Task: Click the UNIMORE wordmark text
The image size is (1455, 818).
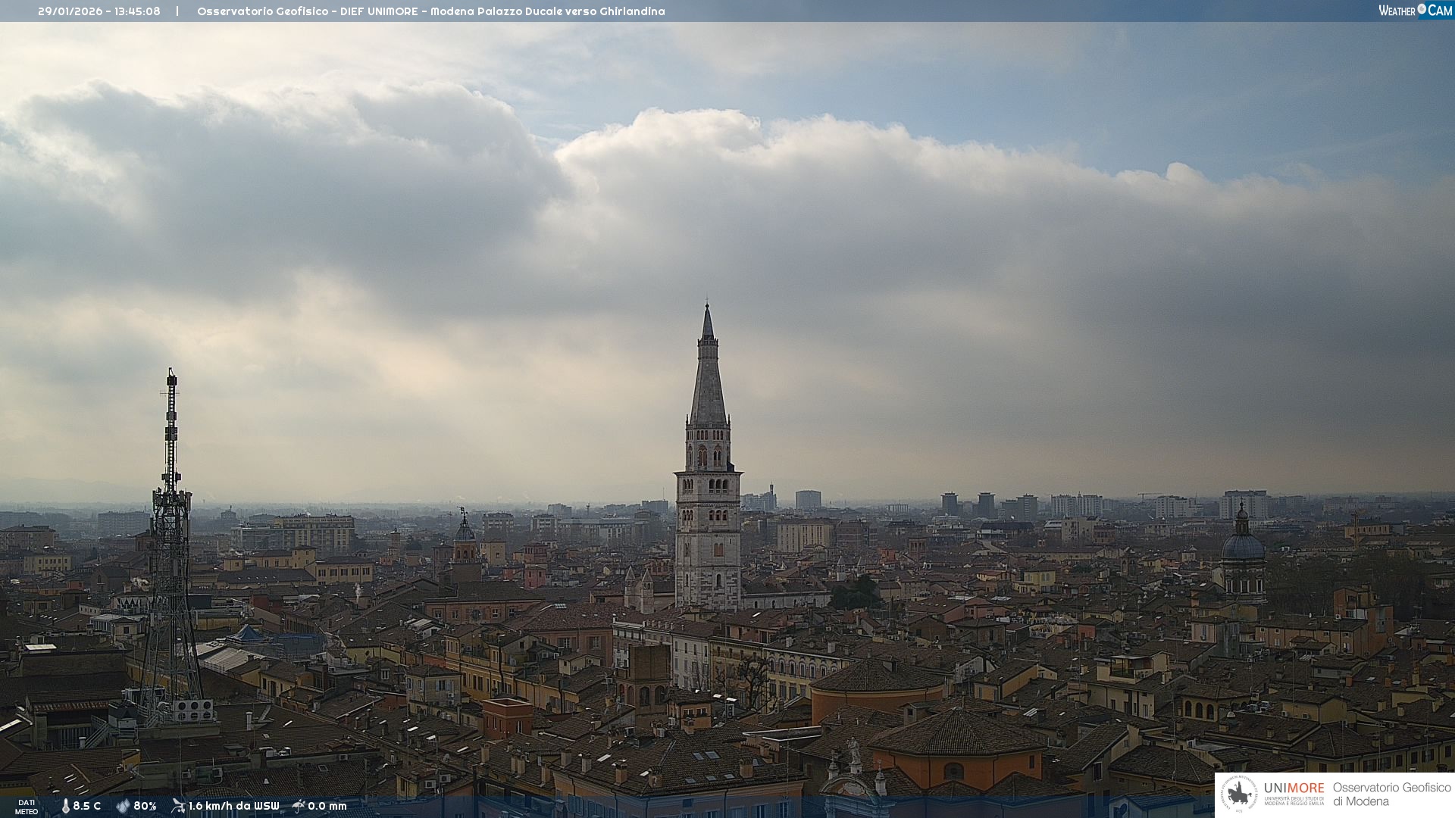Action: point(1294,788)
